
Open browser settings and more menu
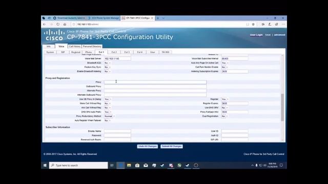click(283, 25)
